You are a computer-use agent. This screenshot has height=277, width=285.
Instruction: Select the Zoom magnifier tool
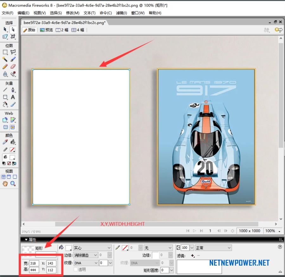(13, 184)
